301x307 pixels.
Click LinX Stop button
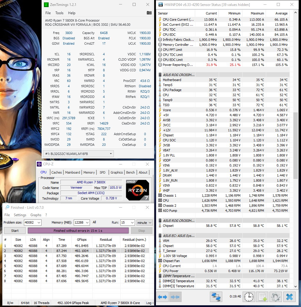[x=142, y=231]
